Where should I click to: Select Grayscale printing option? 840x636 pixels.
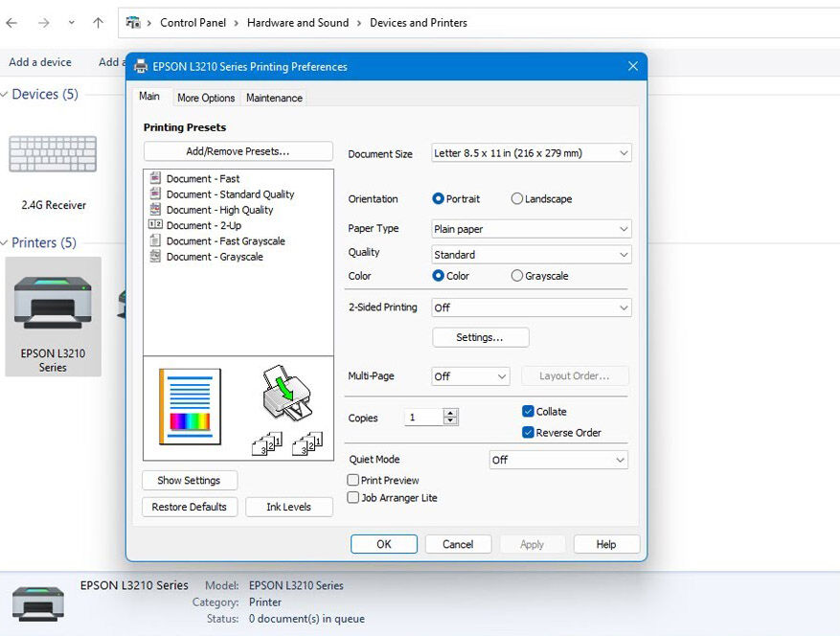(x=516, y=276)
